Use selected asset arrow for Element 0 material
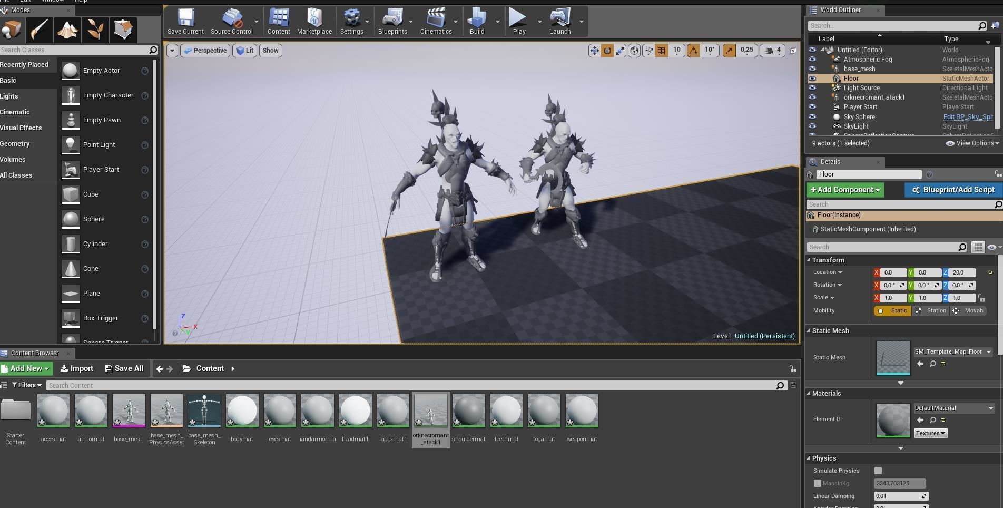Screen dimensions: 1003x508 point(920,420)
